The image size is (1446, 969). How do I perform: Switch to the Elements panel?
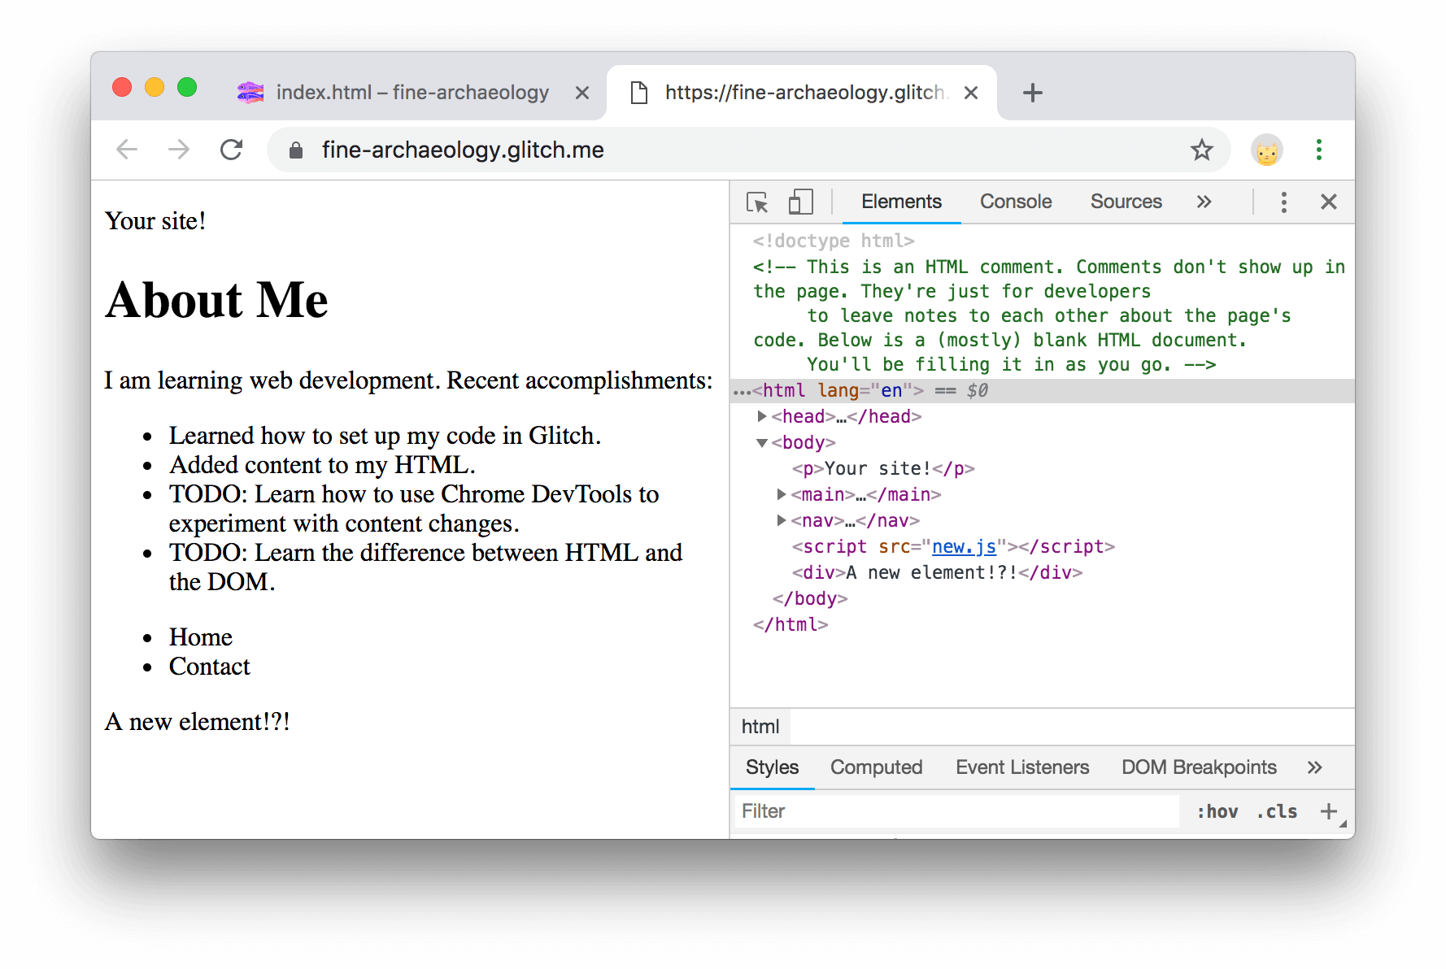click(901, 202)
